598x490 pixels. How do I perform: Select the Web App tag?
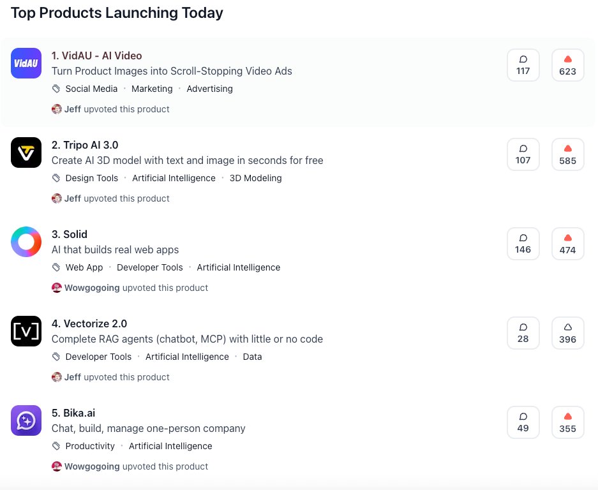pos(84,267)
